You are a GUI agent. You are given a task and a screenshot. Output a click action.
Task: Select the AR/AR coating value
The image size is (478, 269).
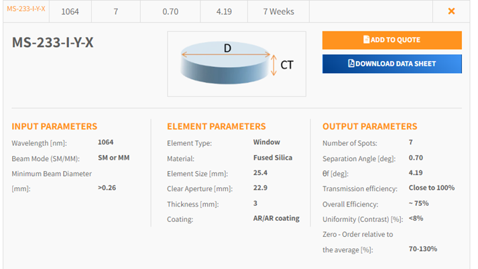(276, 218)
